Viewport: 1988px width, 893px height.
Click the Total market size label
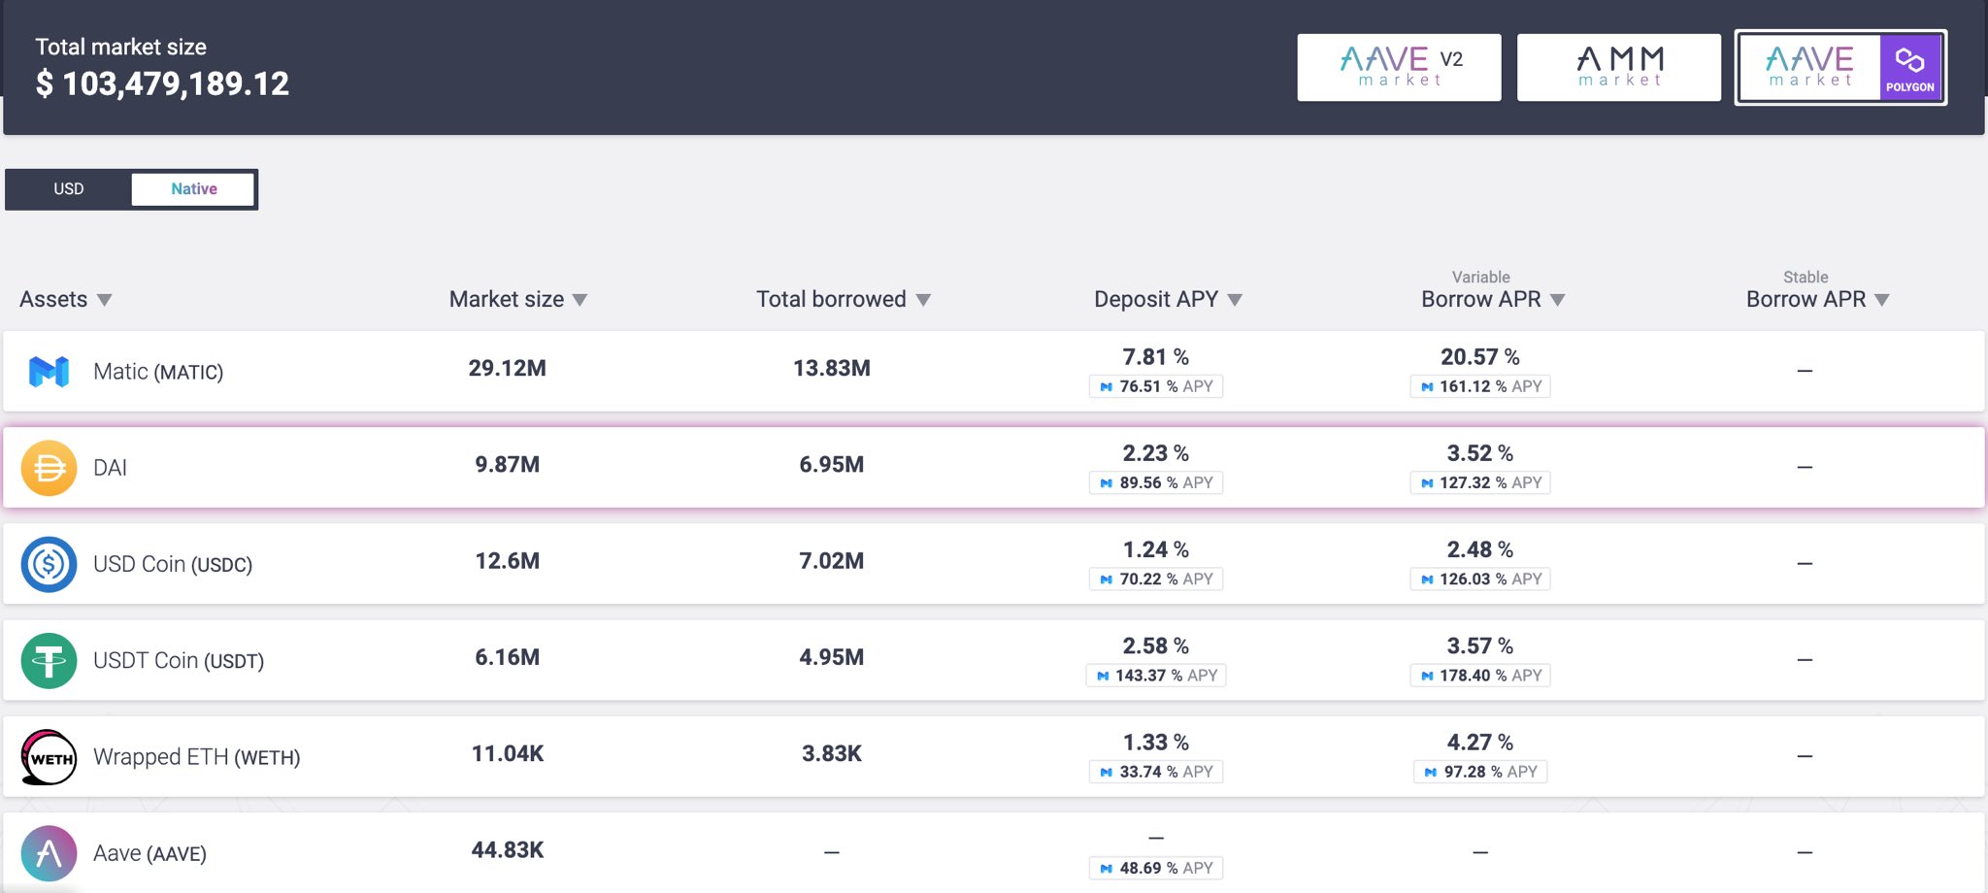click(x=120, y=47)
